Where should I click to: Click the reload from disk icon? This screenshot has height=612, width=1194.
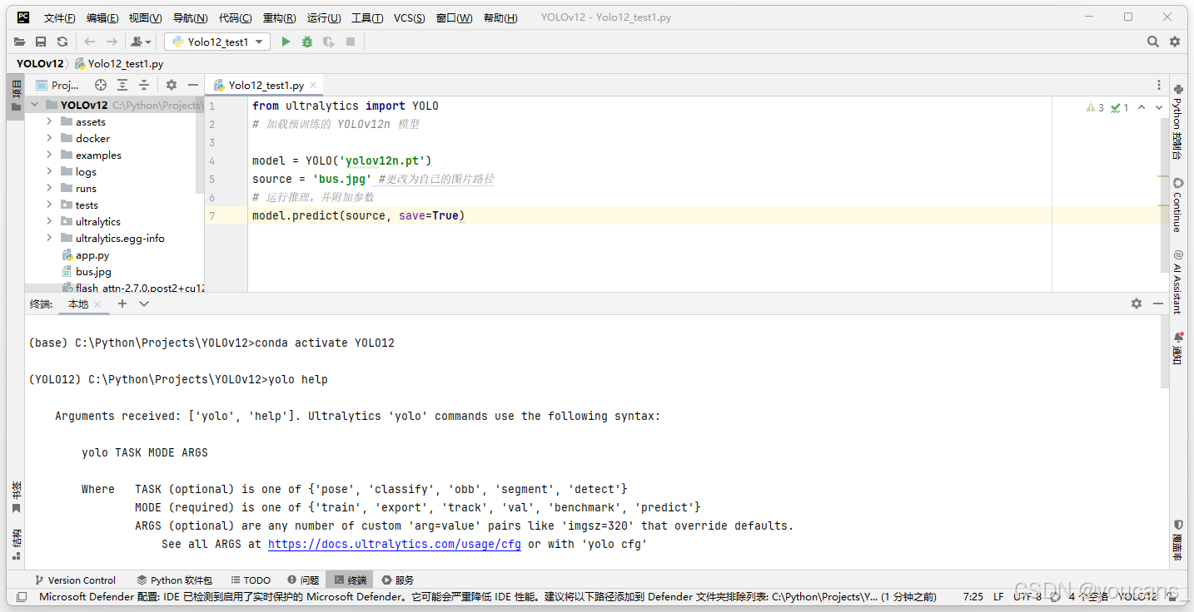click(x=62, y=42)
